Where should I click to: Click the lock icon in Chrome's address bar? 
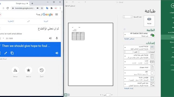pyautogui.click(x=13, y=8)
